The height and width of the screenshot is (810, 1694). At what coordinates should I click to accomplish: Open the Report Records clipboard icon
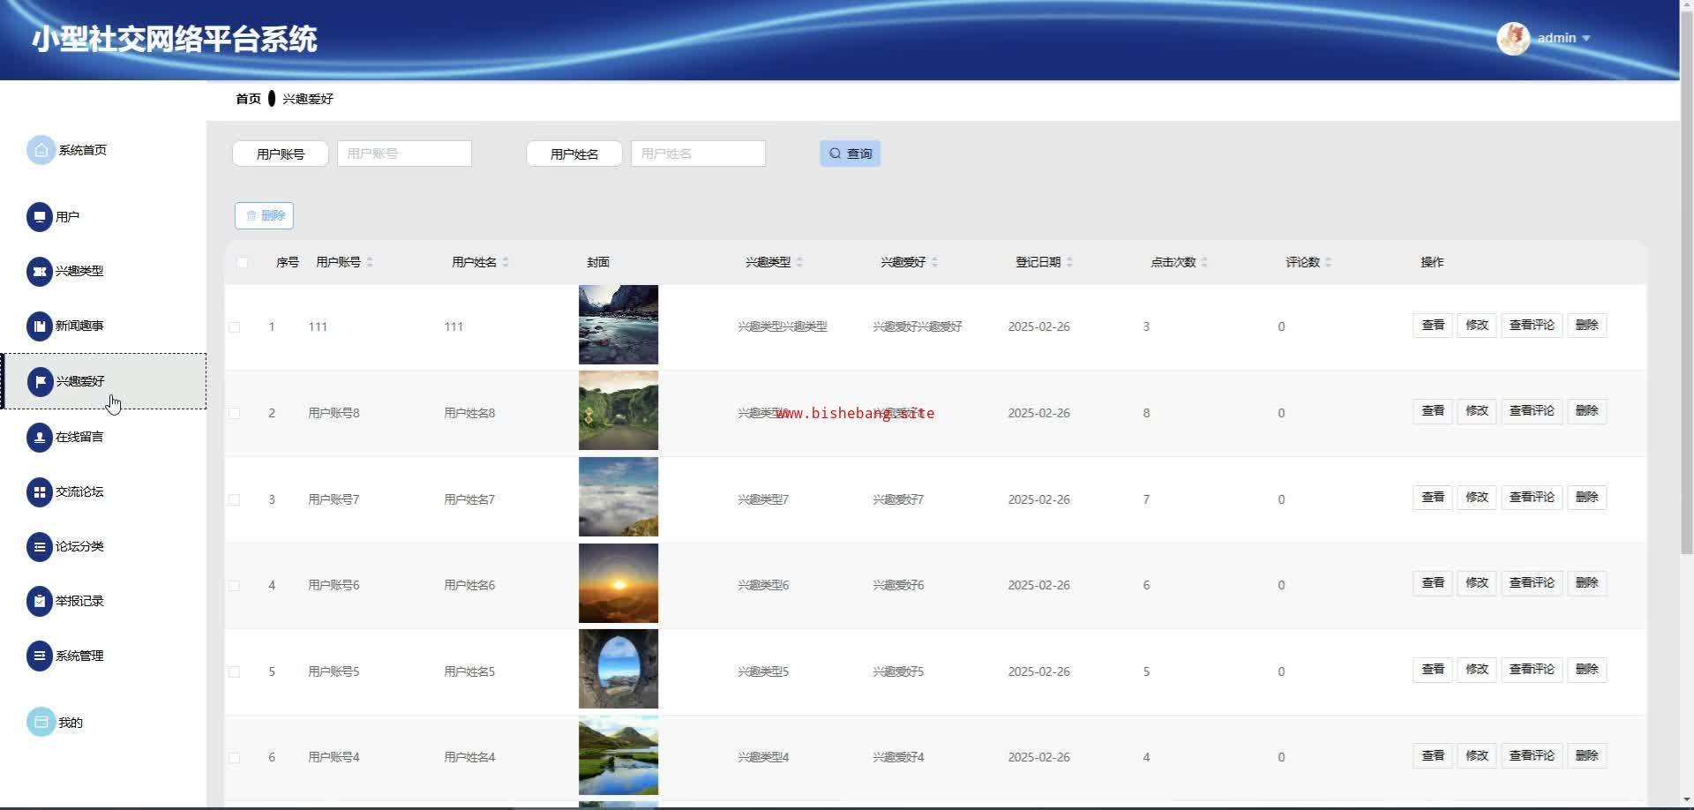[x=40, y=602]
